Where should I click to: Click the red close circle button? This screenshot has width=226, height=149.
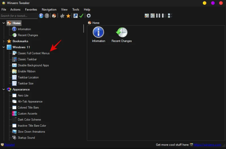click(x=221, y=3)
